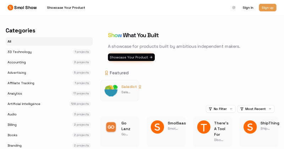
Task: Select the Artificial Intelligence category
Action: click(49, 104)
